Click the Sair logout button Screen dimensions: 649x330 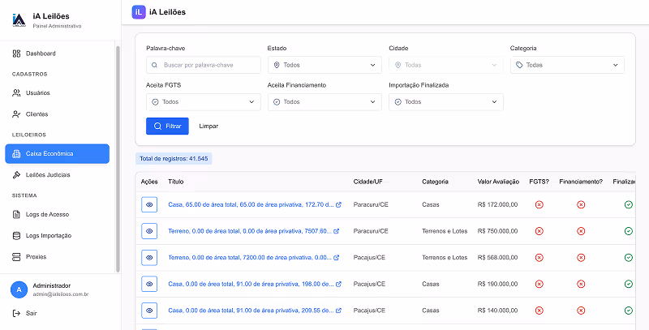[x=25, y=313]
